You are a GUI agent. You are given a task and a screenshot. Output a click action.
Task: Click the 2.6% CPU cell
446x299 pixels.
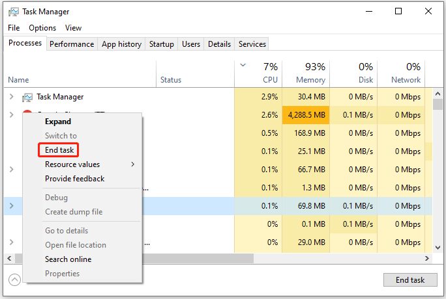(x=258, y=115)
